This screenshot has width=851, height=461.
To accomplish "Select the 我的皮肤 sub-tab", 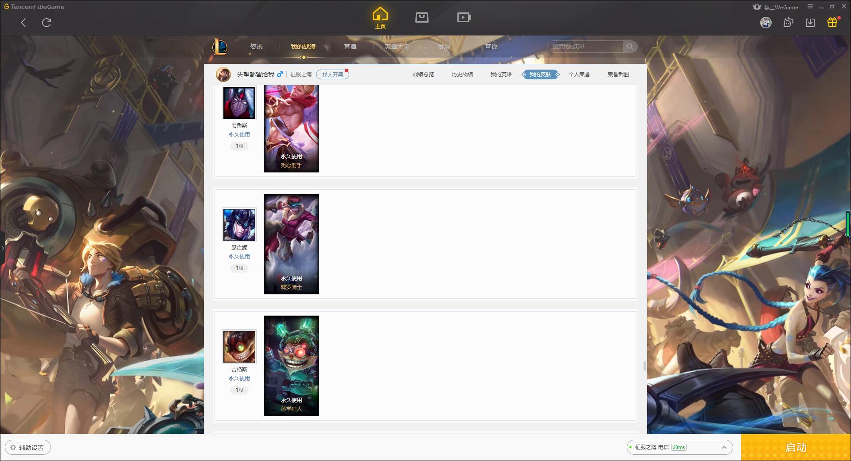I will click(x=540, y=74).
